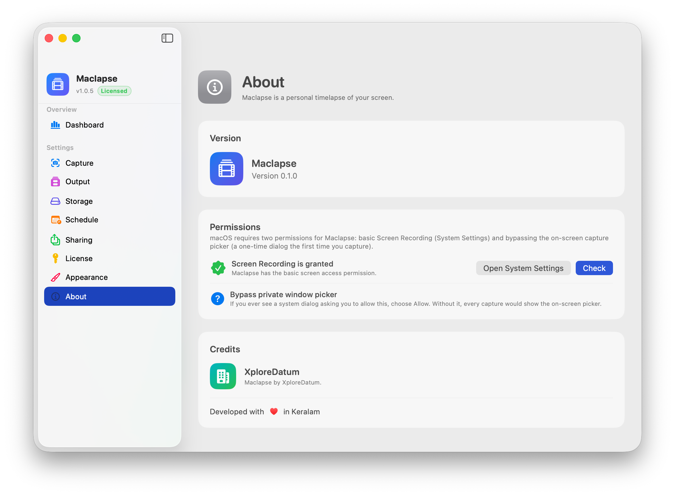Click the Output film icon
The width and height of the screenshot is (675, 496).
pos(55,182)
